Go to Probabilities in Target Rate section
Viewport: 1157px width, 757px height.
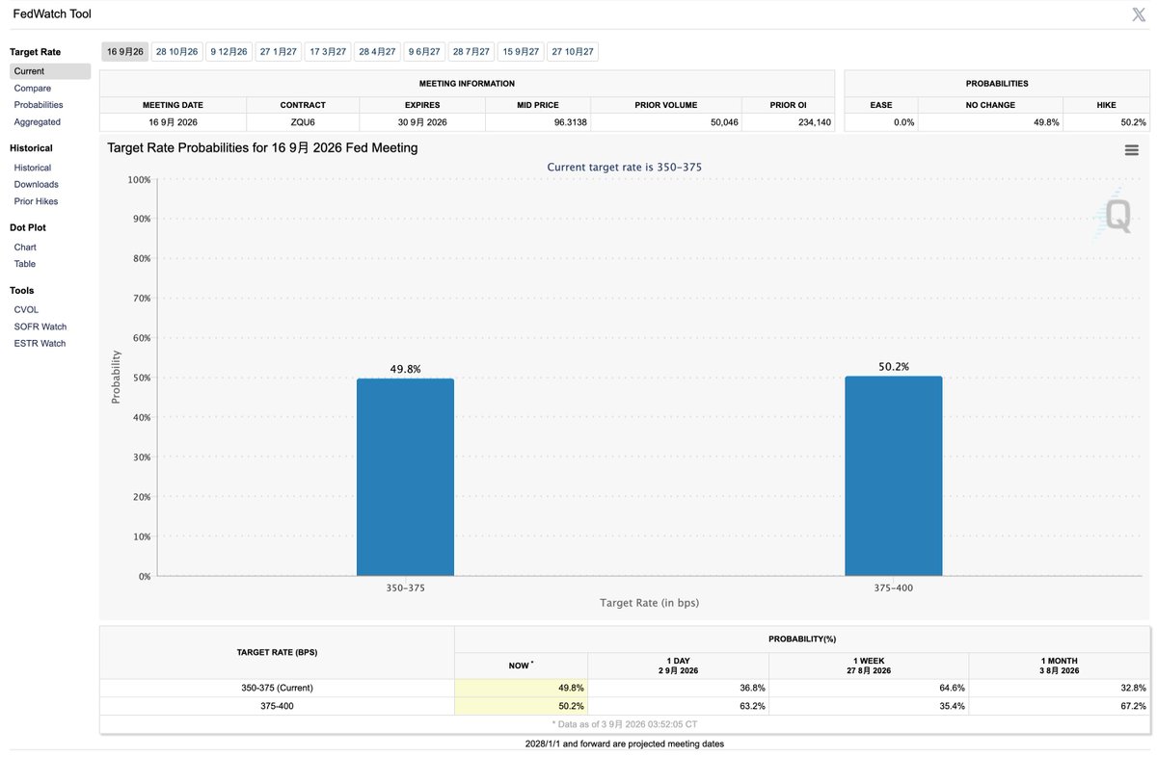coord(39,105)
